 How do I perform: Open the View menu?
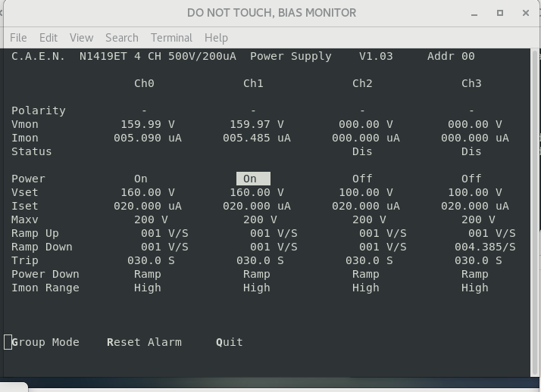pyautogui.click(x=81, y=38)
